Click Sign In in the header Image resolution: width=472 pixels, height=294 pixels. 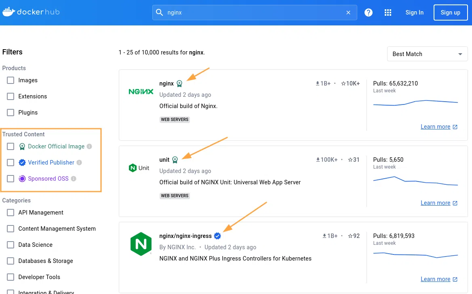pyautogui.click(x=414, y=13)
